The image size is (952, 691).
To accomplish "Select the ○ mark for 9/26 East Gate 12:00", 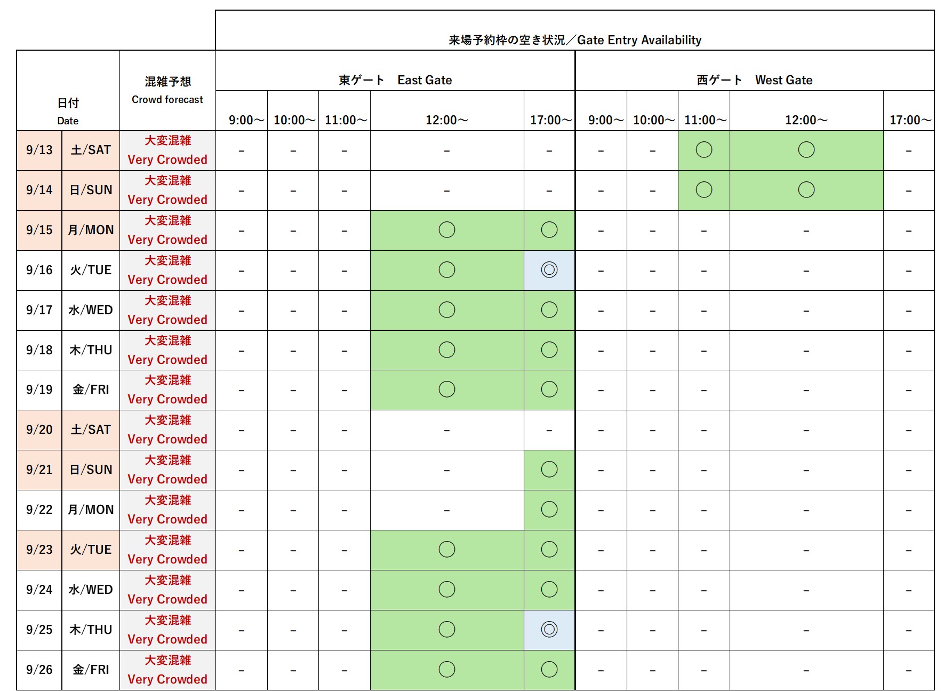I will (x=446, y=670).
